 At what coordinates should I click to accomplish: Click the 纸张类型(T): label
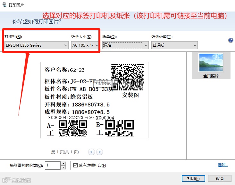tap(162, 36)
